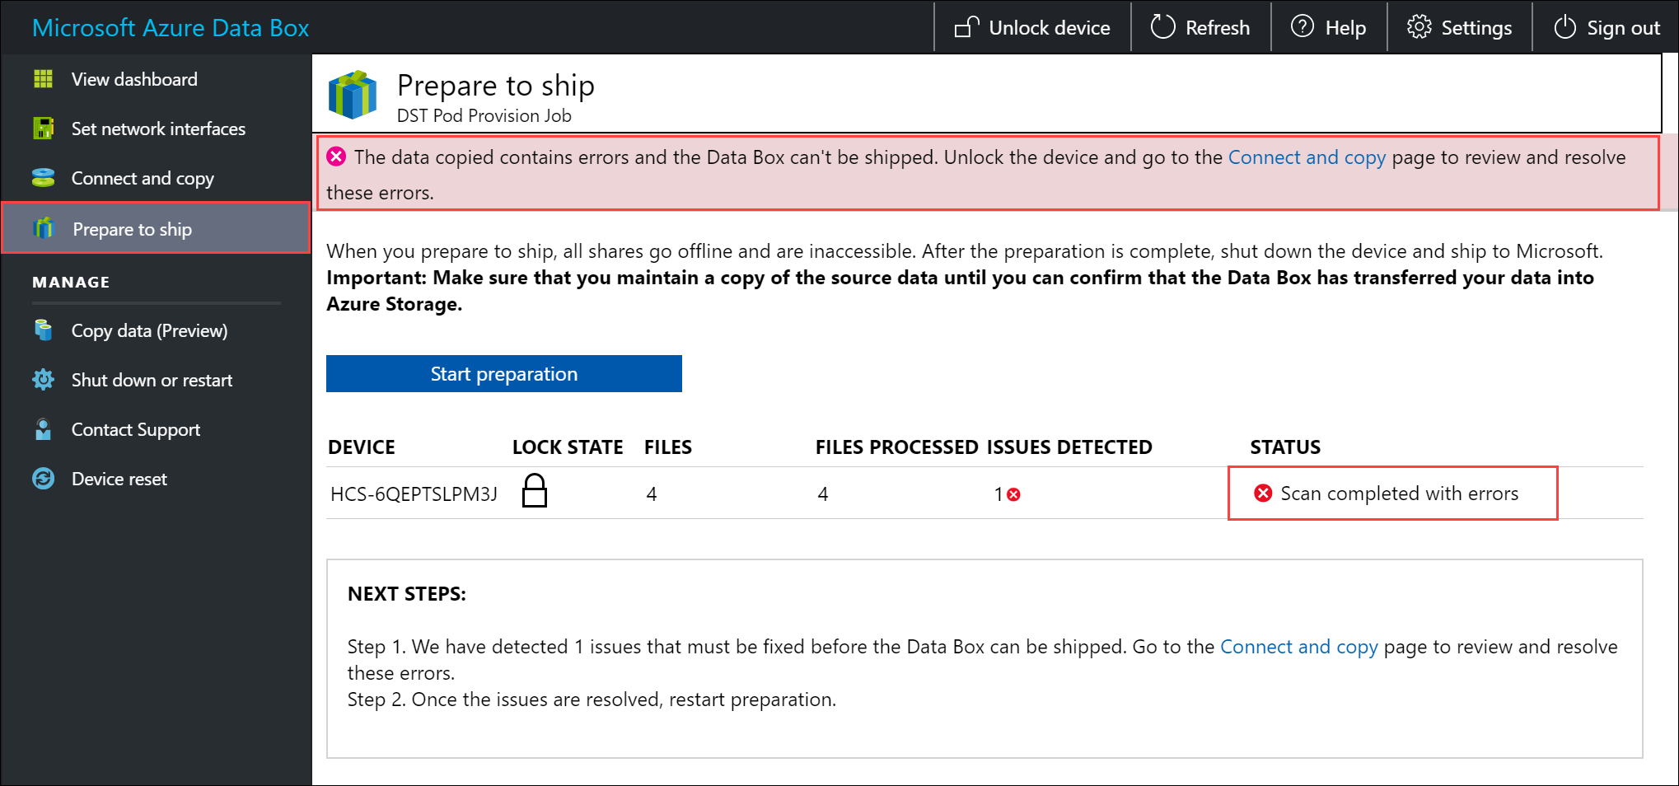Click the Device reset icon

pos(43,479)
